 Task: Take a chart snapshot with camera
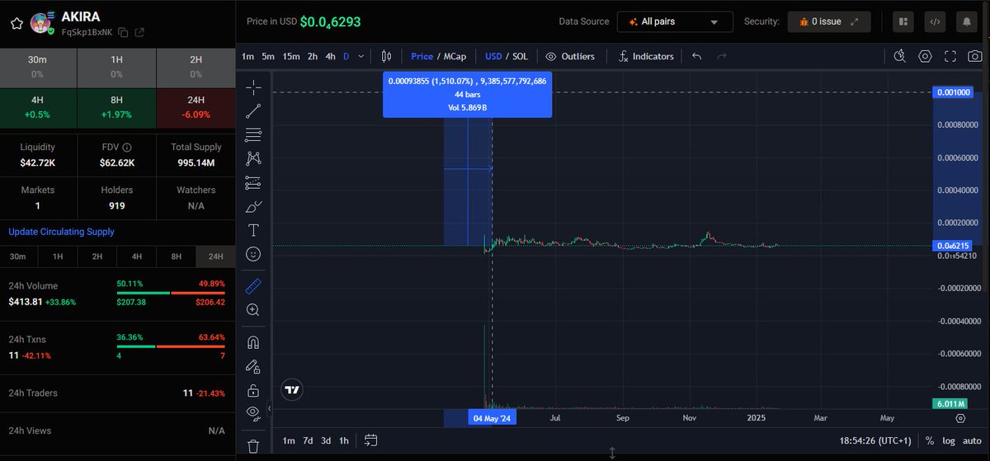pyautogui.click(x=975, y=56)
